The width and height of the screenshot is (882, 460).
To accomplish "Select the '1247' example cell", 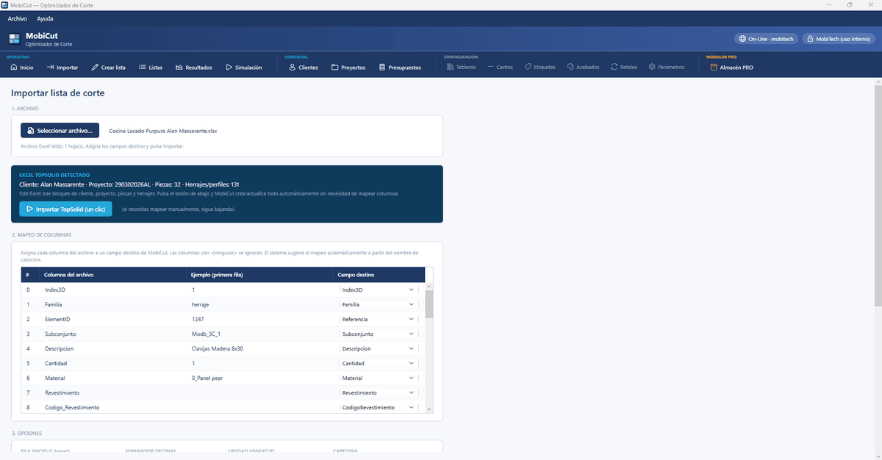I will click(198, 320).
